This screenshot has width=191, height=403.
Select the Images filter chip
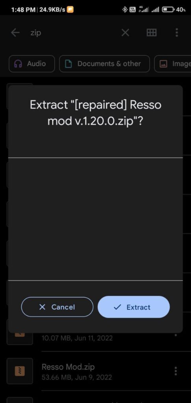point(172,64)
